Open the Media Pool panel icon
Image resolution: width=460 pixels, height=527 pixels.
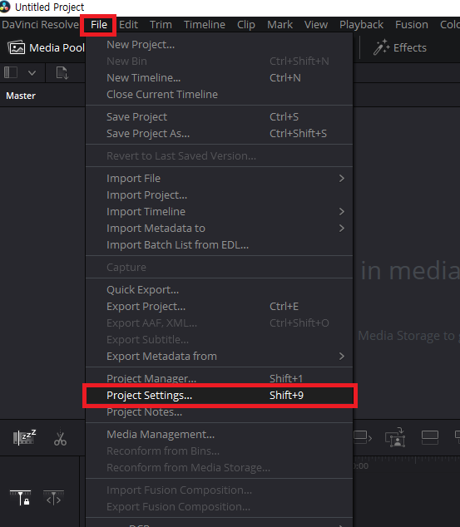[x=17, y=47]
